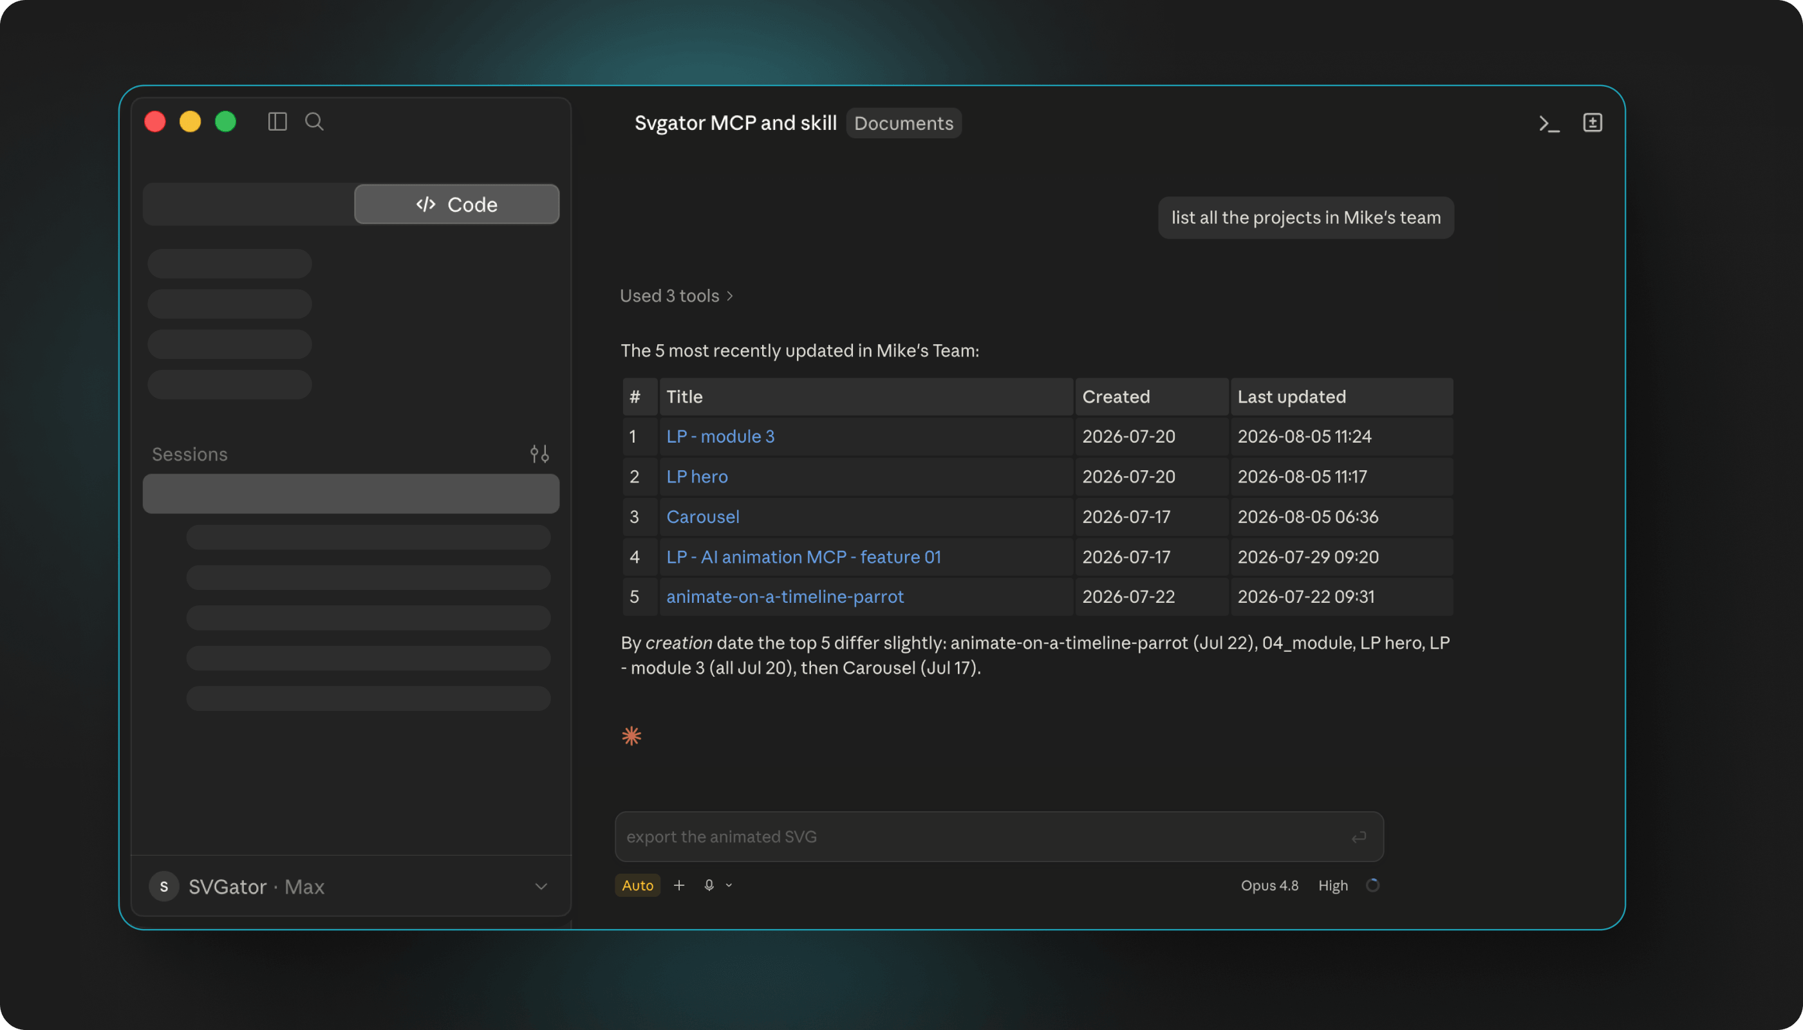Expand the Used 3 tools section

[676, 296]
